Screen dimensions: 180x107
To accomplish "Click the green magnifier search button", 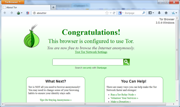I will [127, 62].
